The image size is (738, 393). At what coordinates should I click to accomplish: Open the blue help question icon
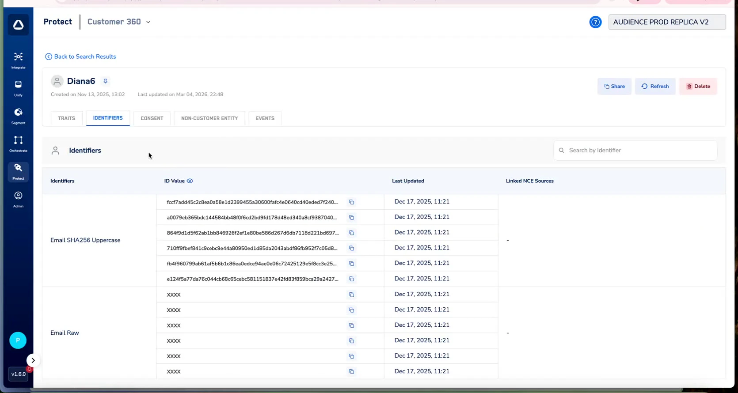coord(595,22)
